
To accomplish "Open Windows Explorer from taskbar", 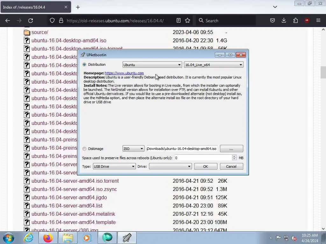I will coord(68,238).
